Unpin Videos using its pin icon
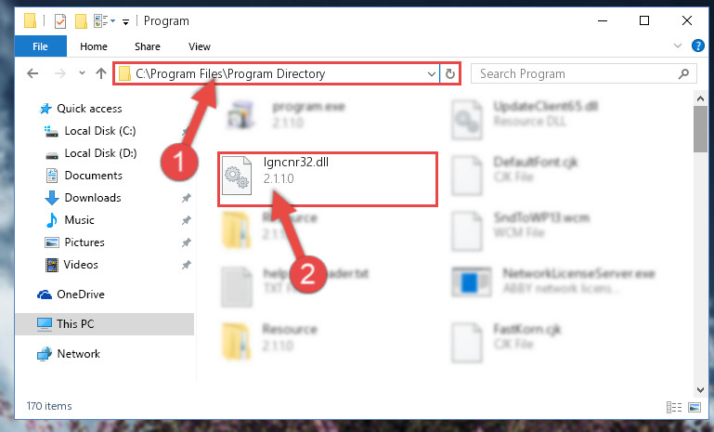Viewport: 714px width, 432px height. point(187,265)
